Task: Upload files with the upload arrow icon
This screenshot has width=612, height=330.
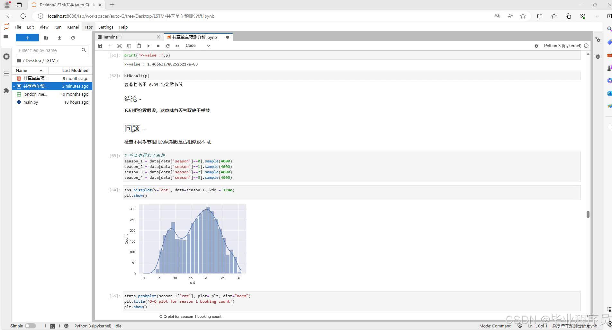Action: coord(59,38)
